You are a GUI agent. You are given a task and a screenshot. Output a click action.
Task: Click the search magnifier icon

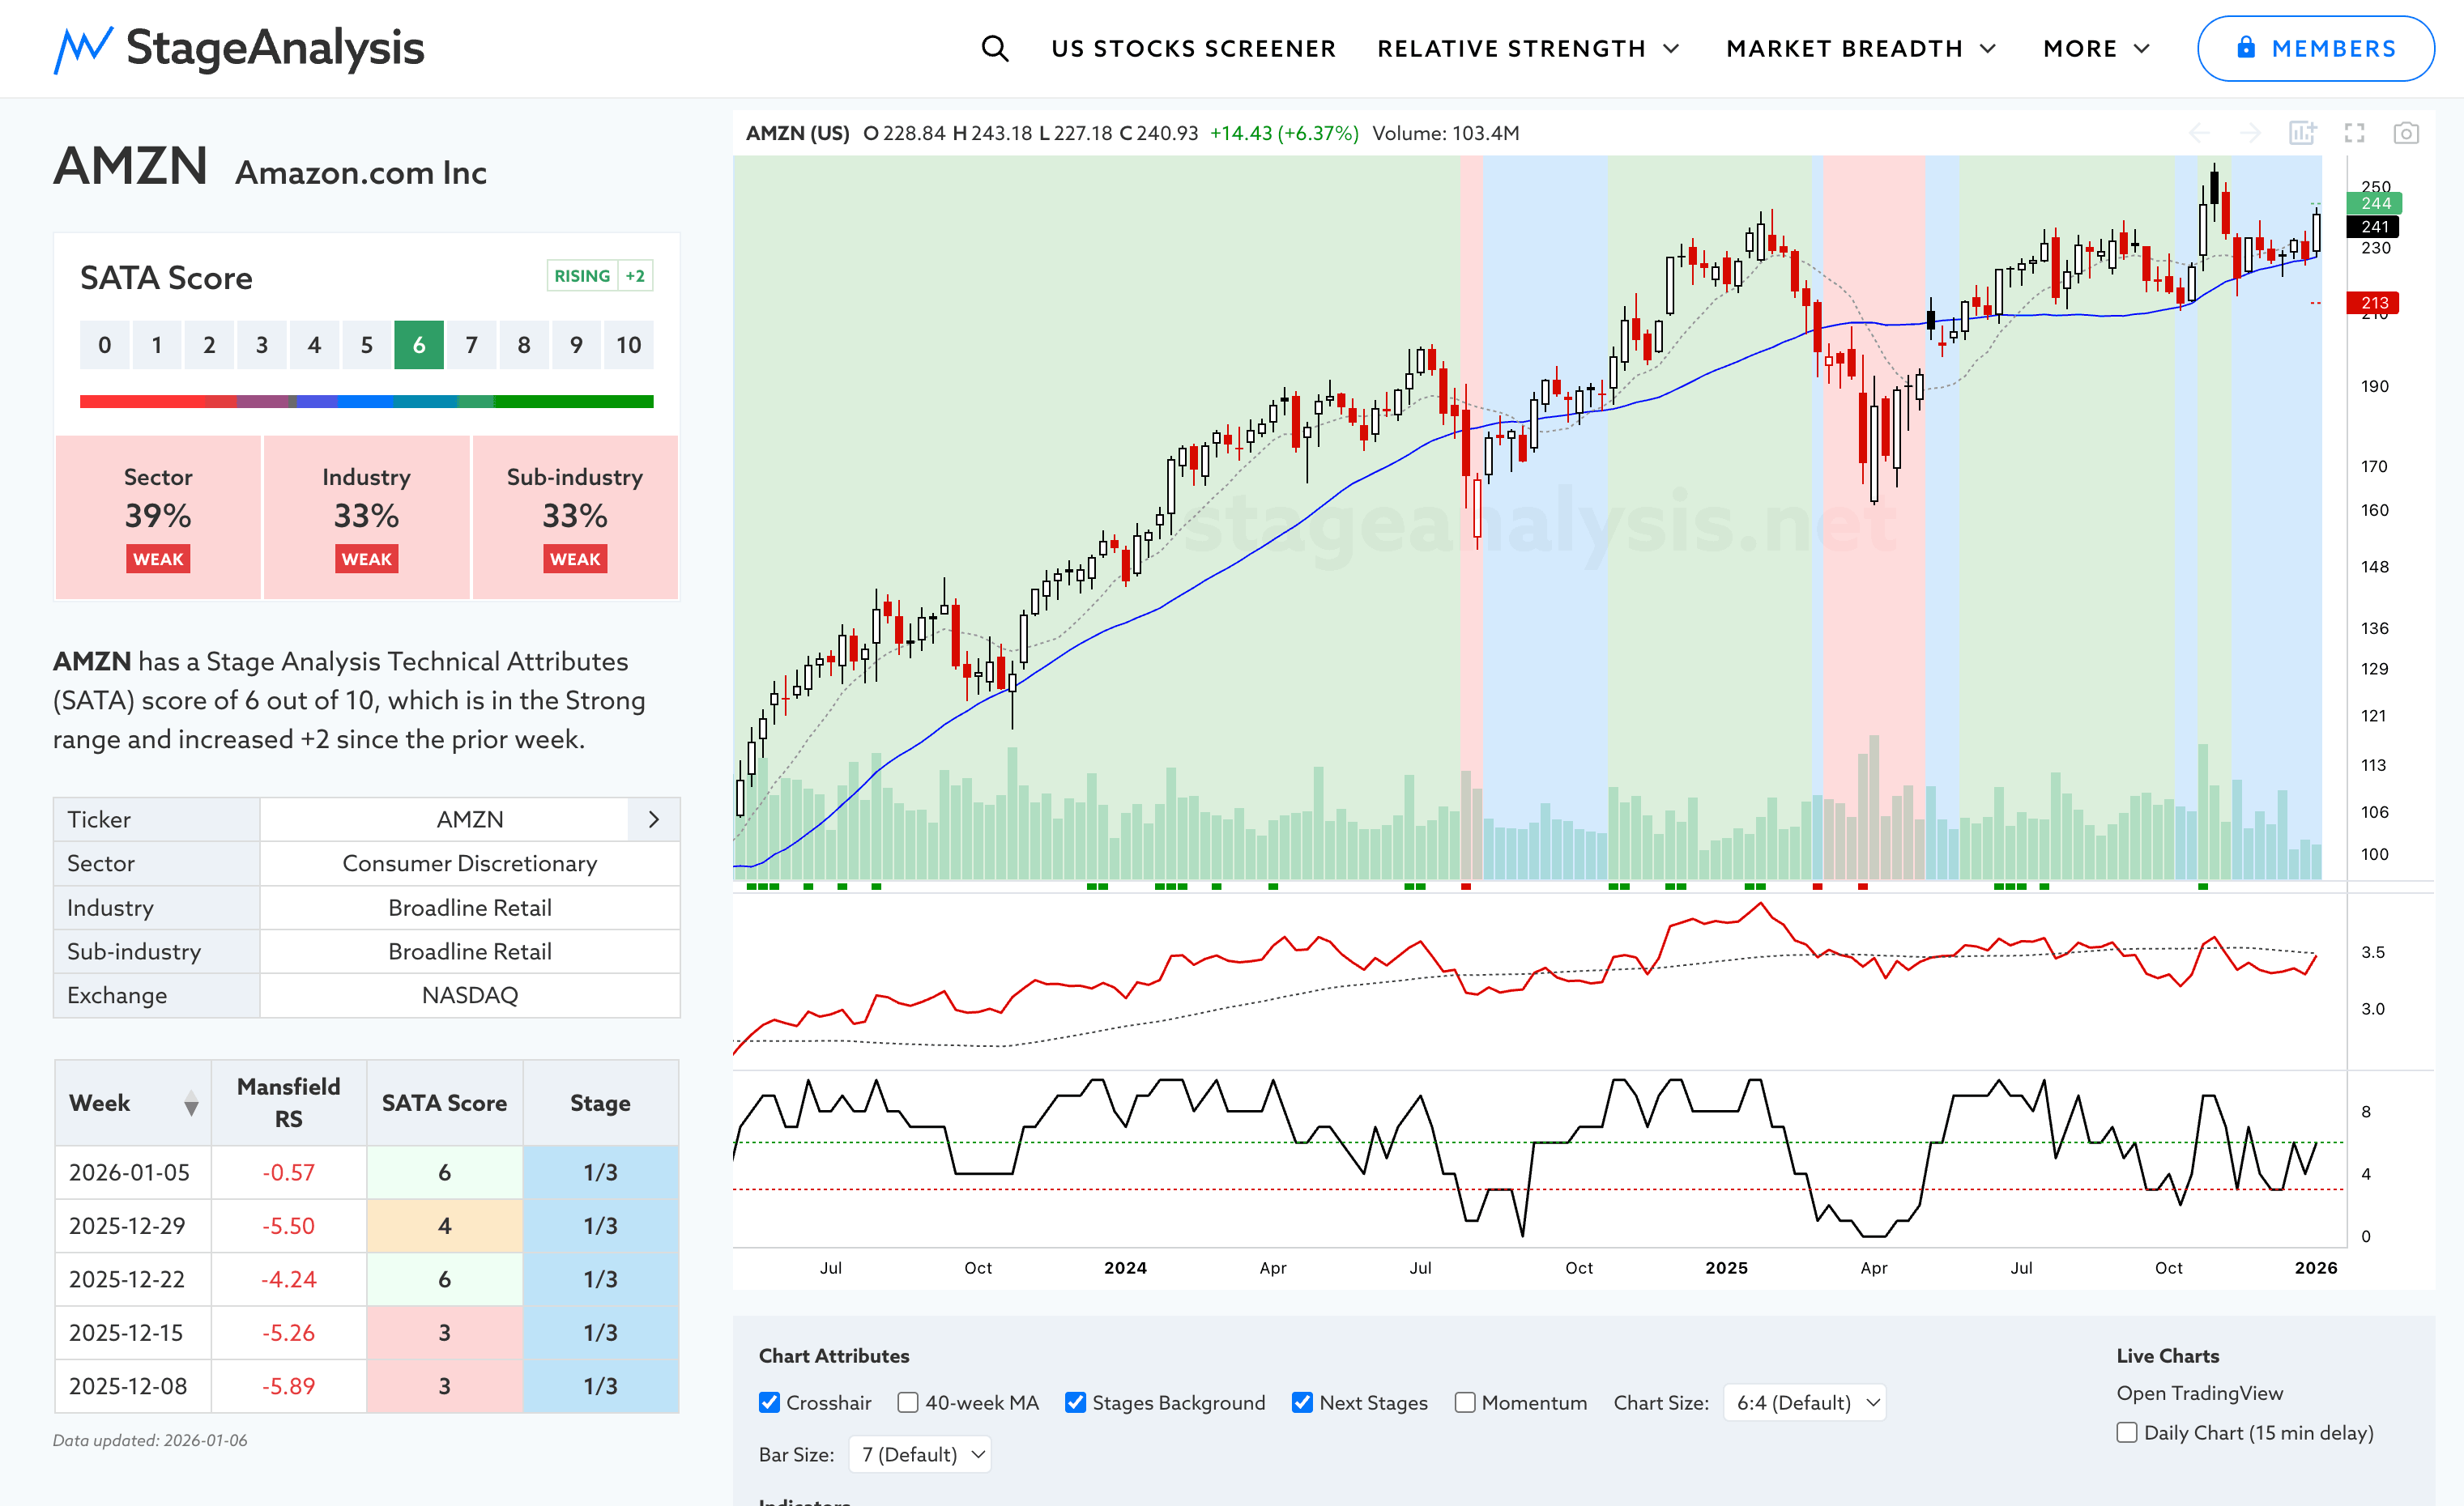pyautogui.click(x=994, y=48)
